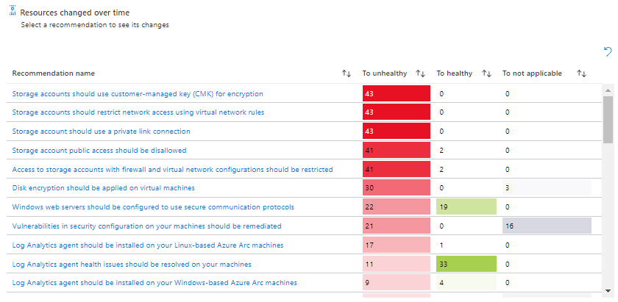
Task: Select Disk encryption on virtual machines recommendation
Action: click(104, 188)
